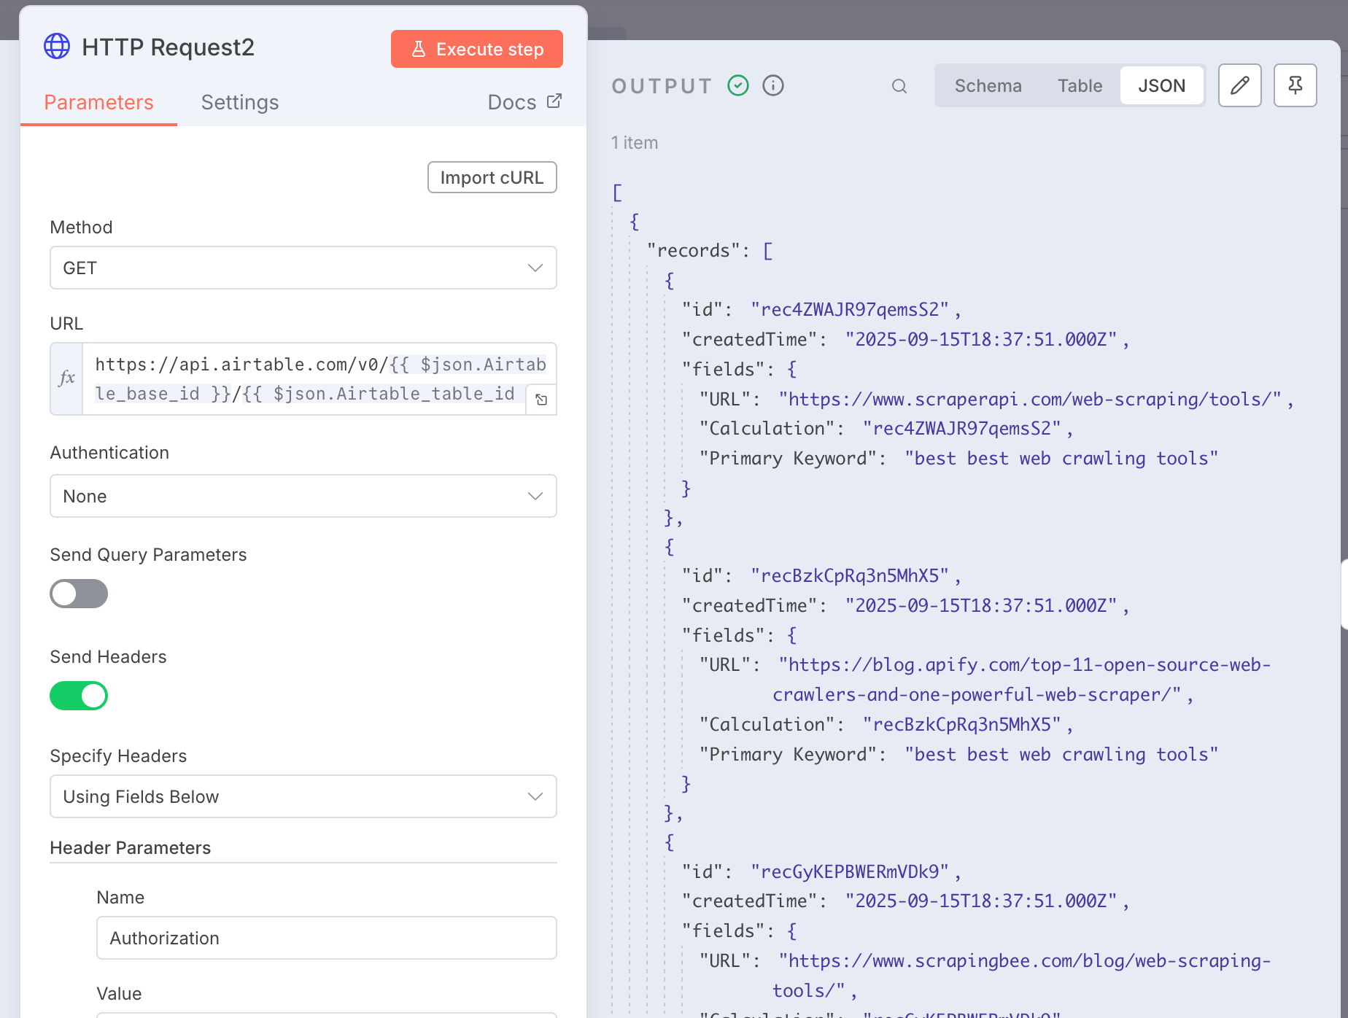Pin the output data with pin icon

click(x=1295, y=85)
